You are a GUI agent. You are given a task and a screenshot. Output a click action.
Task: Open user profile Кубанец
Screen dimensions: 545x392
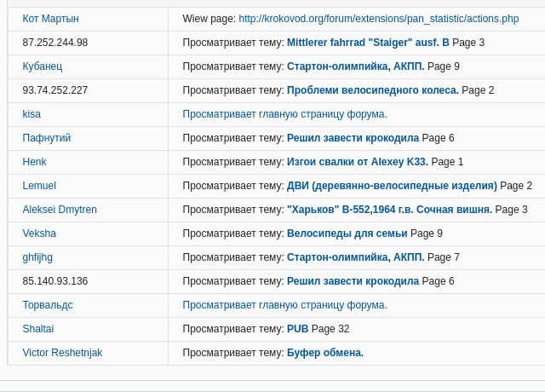pos(43,66)
